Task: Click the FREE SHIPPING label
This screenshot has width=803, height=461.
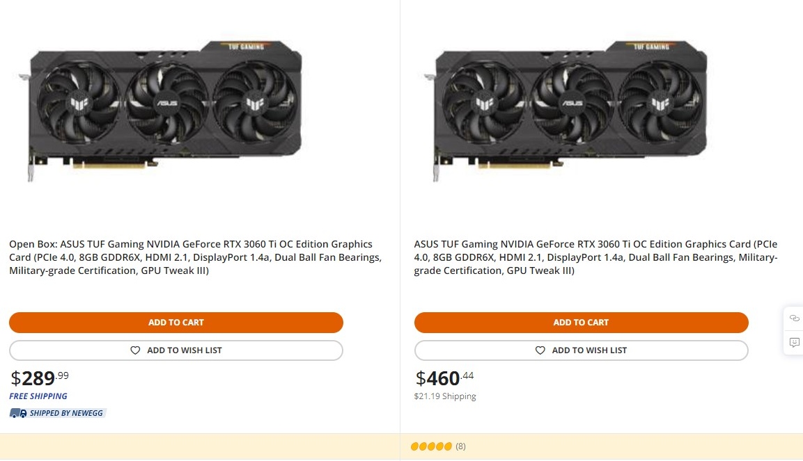Action: pyautogui.click(x=38, y=396)
